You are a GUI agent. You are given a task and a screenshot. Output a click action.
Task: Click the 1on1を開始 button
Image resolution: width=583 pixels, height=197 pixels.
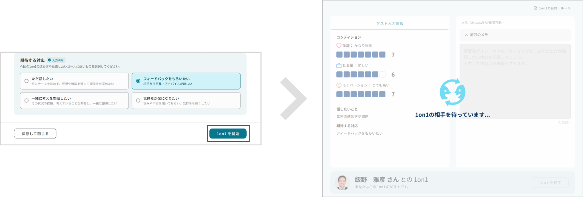(x=228, y=134)
